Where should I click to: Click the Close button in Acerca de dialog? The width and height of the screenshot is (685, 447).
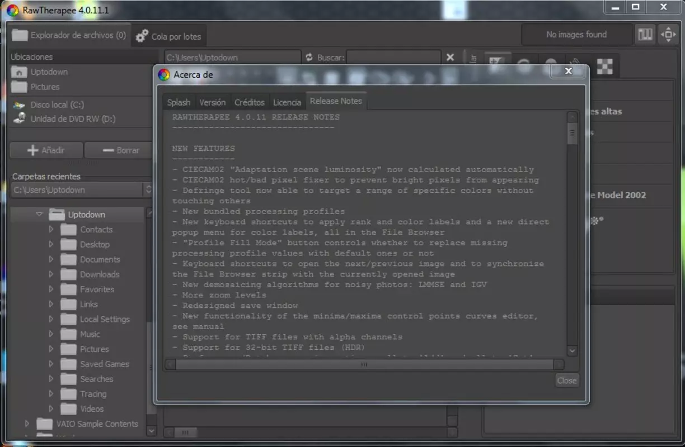point(566,381)
